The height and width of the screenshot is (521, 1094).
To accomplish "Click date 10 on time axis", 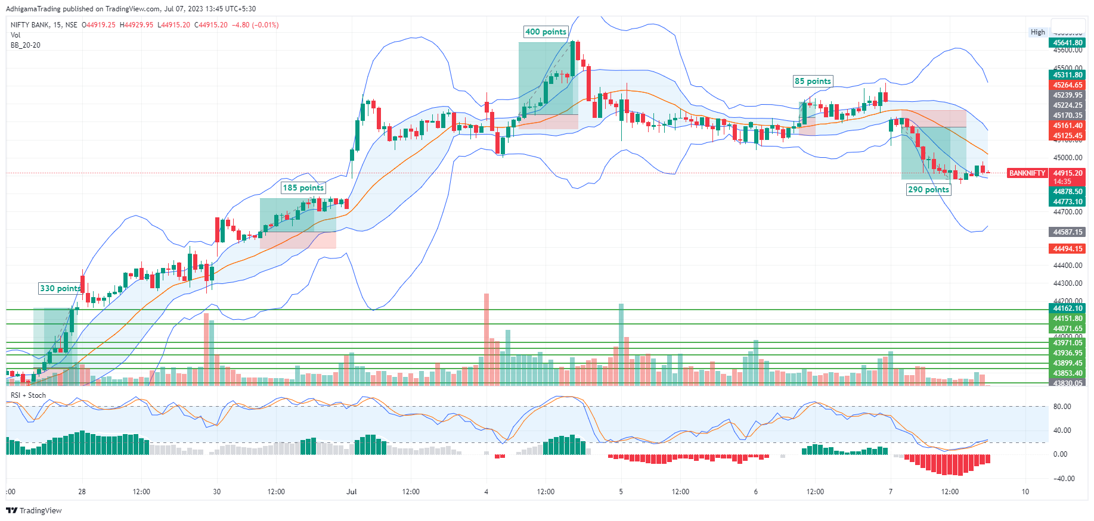I will pyautogui.click(x=1025, y=492).
